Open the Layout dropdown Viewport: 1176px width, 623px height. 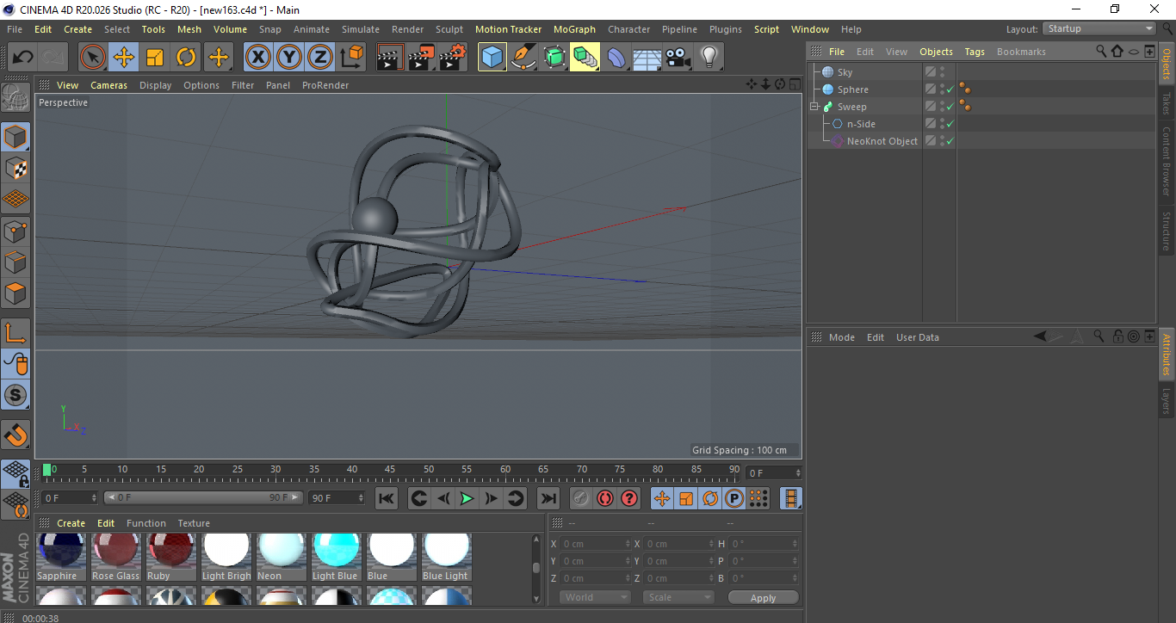(x=1099, y=29)
